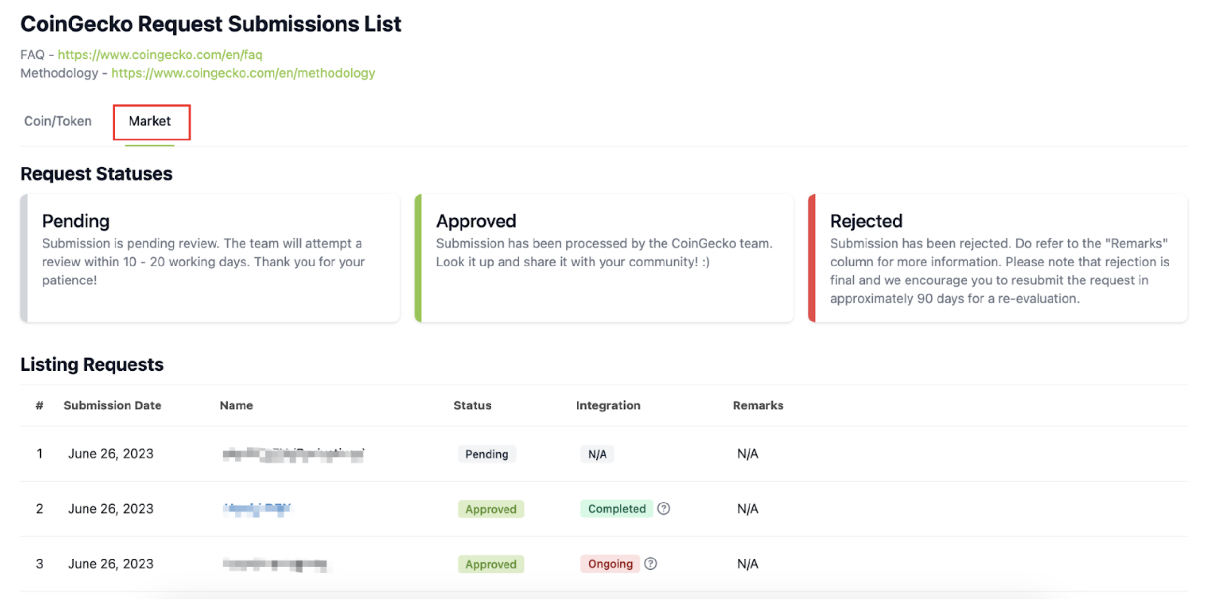Click the Status column header

pyautogui.click(x=472, y=405)
